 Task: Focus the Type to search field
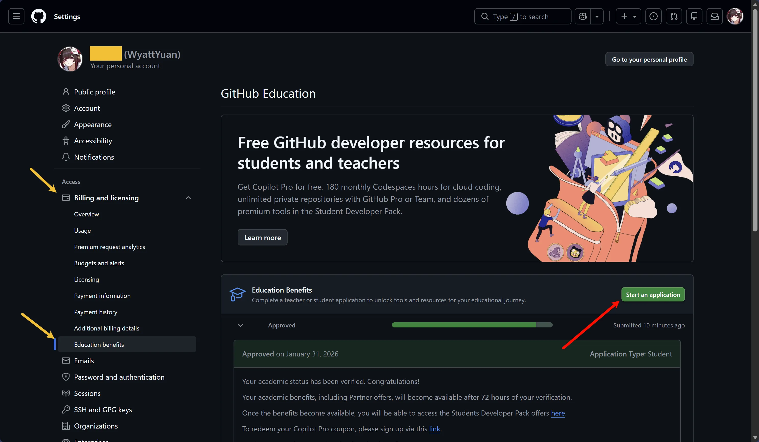pyautogui.click(x=523, y=16)
